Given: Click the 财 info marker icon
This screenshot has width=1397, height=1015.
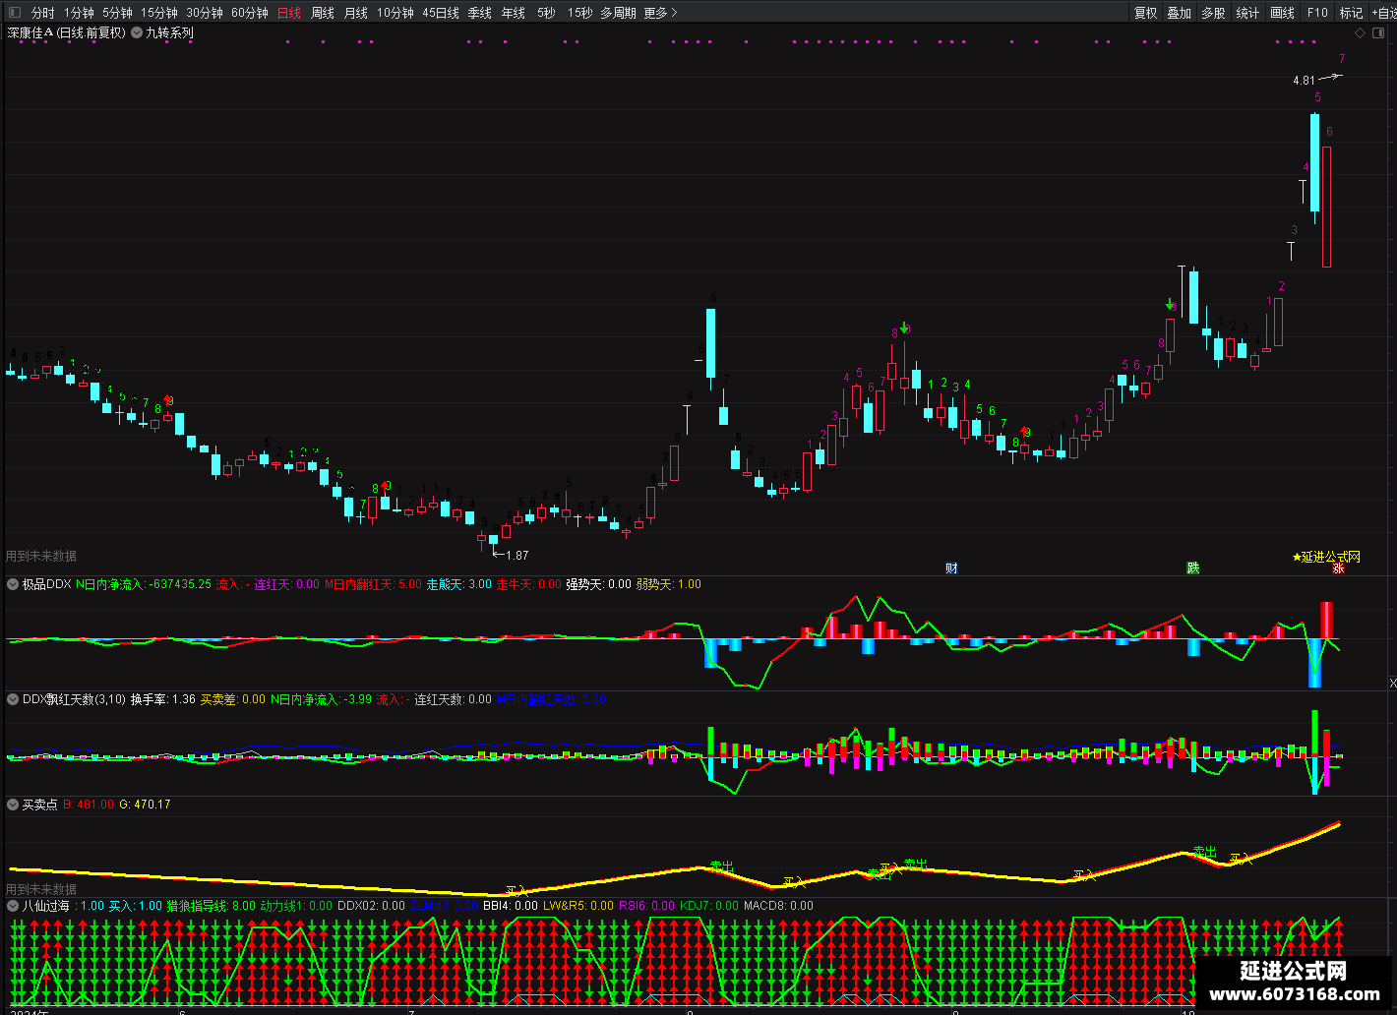Looking at the screenshot, I should (x=951, y=568).
